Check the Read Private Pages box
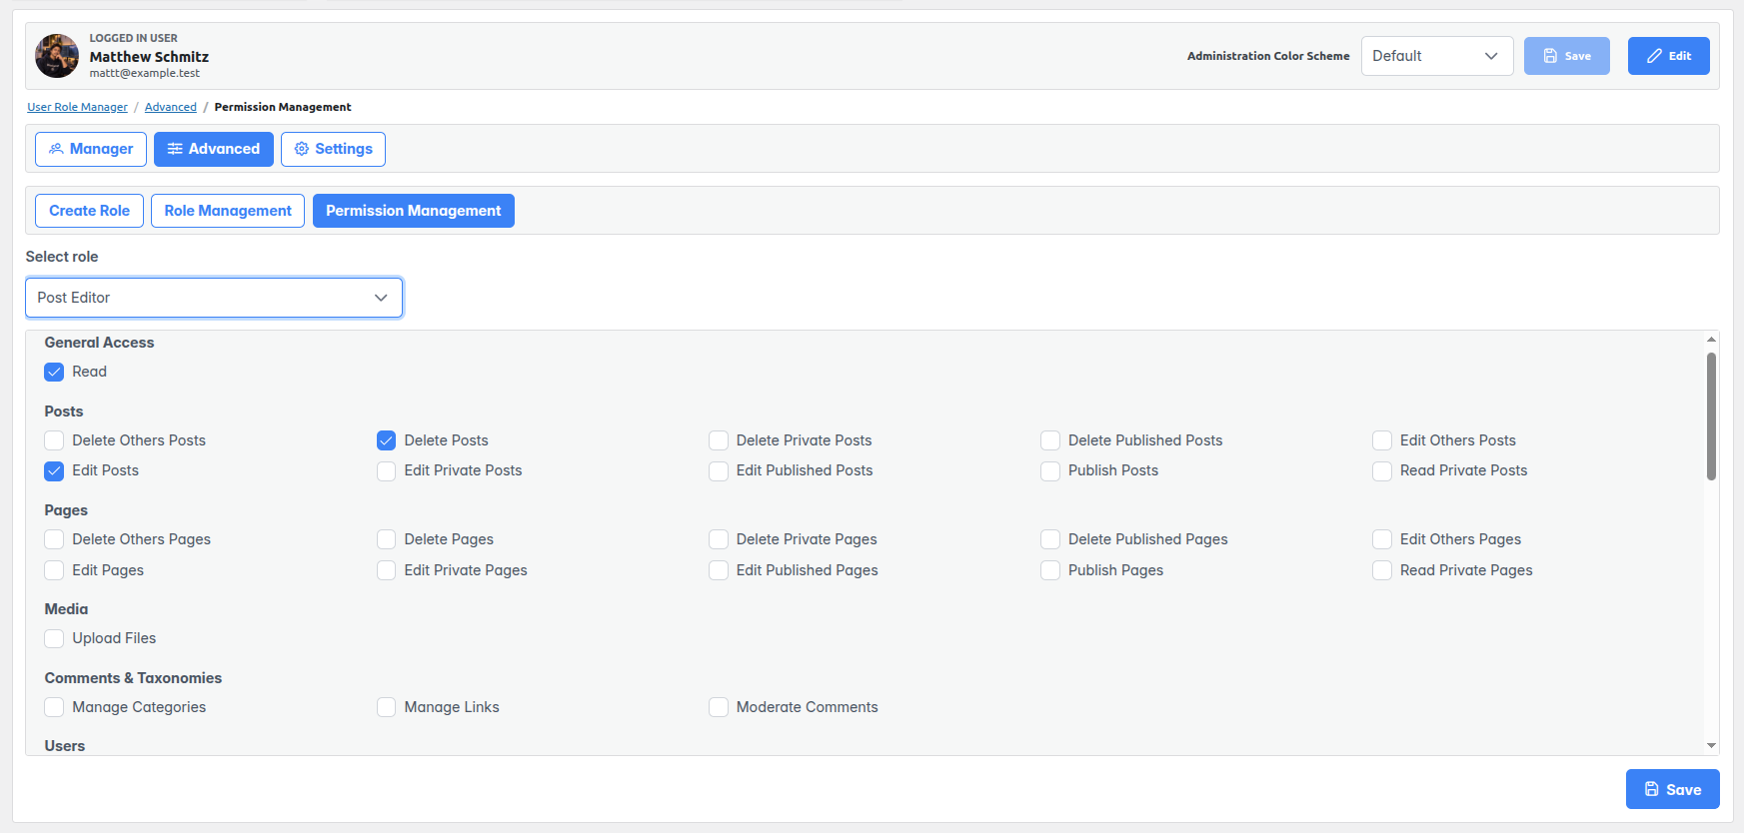1744x833 pixels. click(x=1381, y=570)
